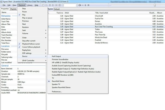Open the Library menu
165x110 pixels.
30,5
